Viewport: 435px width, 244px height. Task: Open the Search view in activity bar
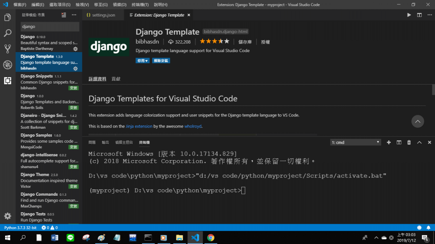pyautogui.click(x=8, y=33)
